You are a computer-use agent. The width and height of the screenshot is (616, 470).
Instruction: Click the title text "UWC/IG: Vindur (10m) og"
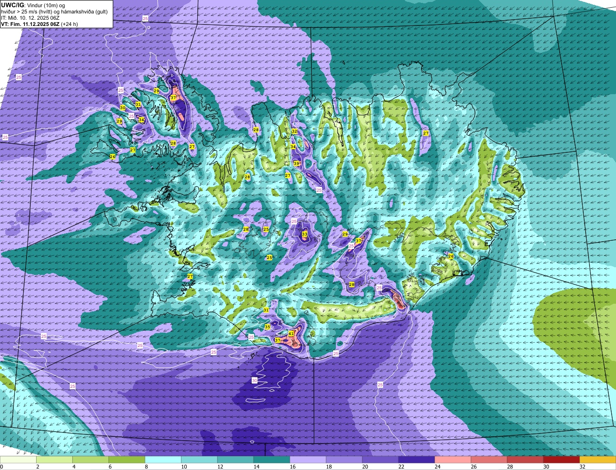(x=33, y=5)
